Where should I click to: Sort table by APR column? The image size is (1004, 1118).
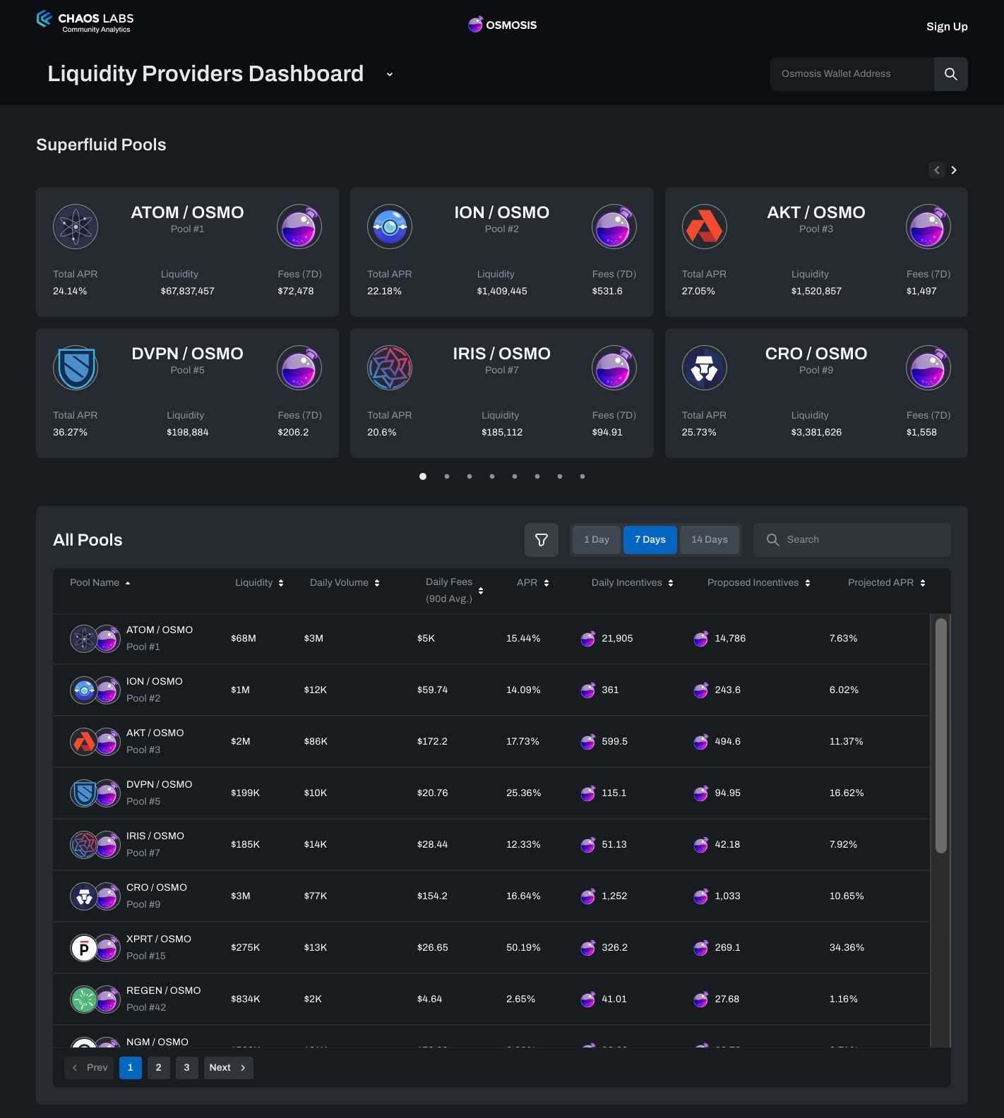pyautogui.click(x=533, y=583)
